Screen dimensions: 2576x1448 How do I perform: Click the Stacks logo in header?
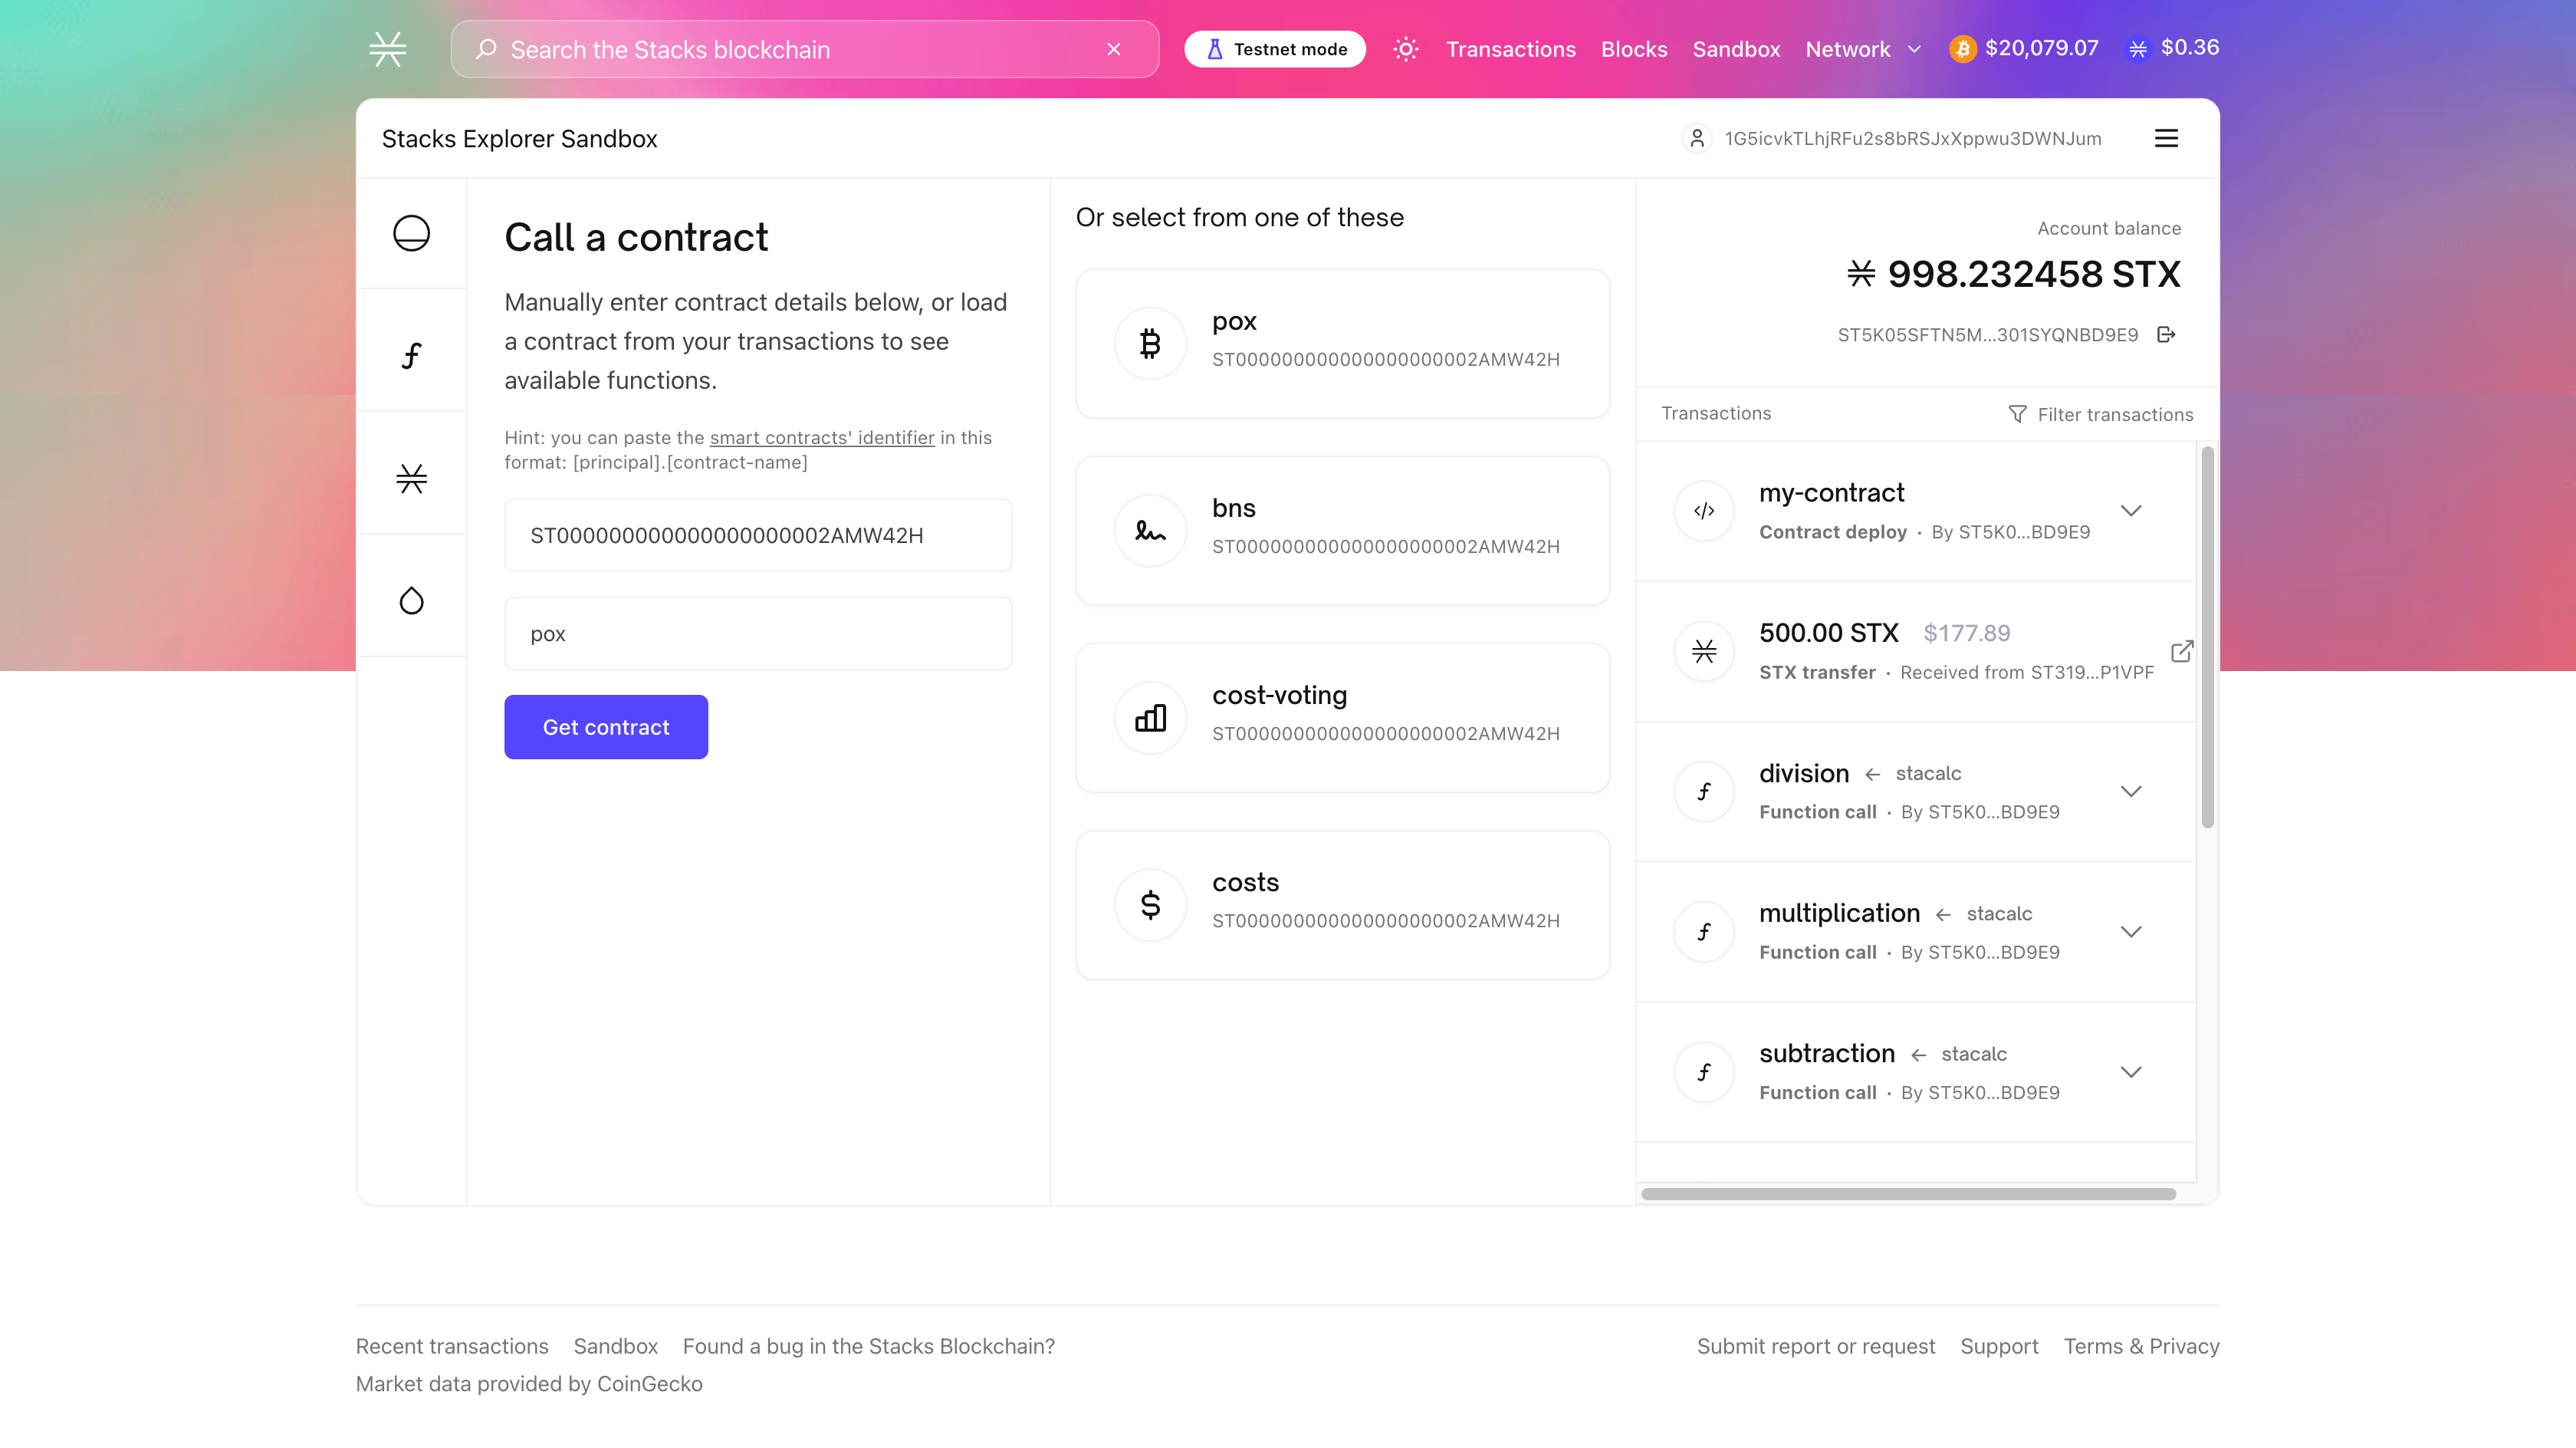(x=387, y=49)
